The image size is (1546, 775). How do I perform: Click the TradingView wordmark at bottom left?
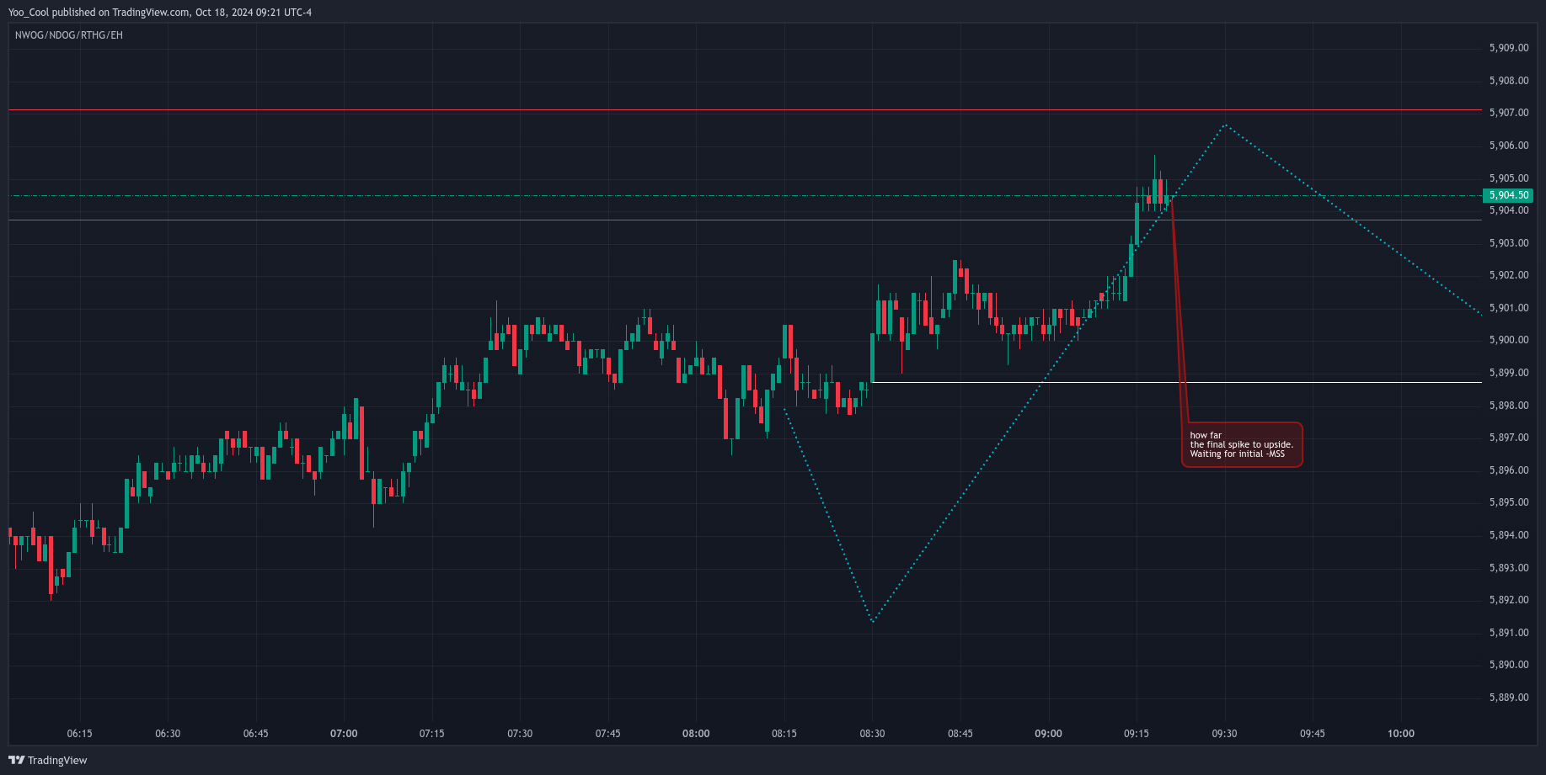tap(57, 761)
